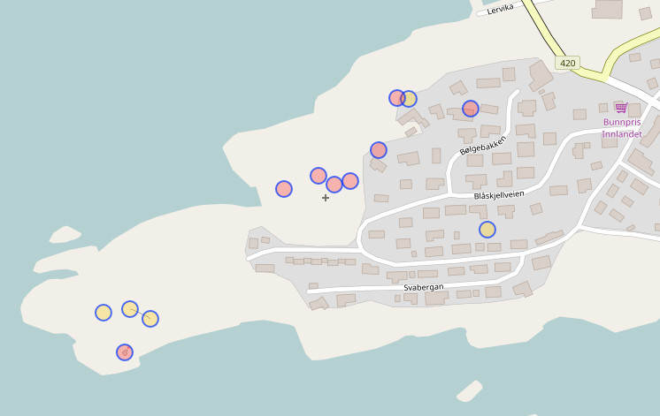This screenshot has height=416, width=660.
Task: Click the Bunnpris Innlandet text label
Action: click(621, 128)
